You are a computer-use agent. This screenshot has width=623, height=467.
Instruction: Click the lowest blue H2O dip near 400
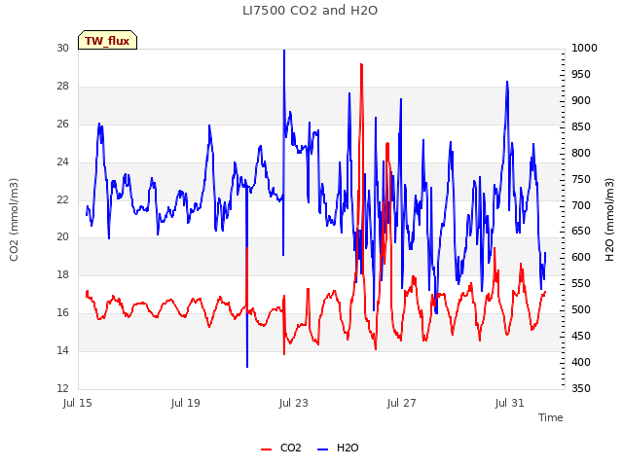tap(247, 366)
